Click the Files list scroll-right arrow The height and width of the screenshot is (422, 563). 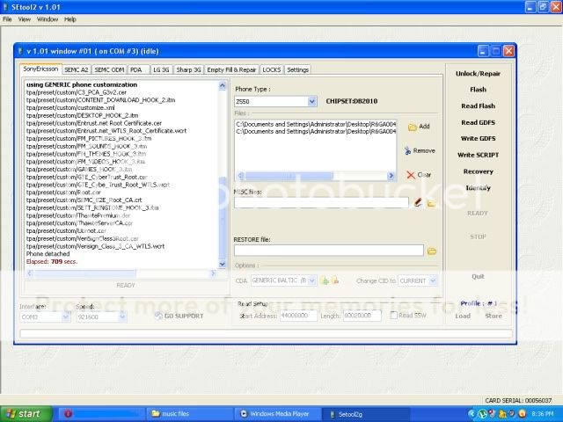click(391, 176)
